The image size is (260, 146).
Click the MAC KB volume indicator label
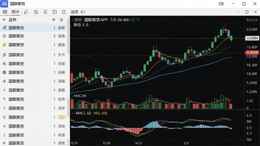[80, 96]
